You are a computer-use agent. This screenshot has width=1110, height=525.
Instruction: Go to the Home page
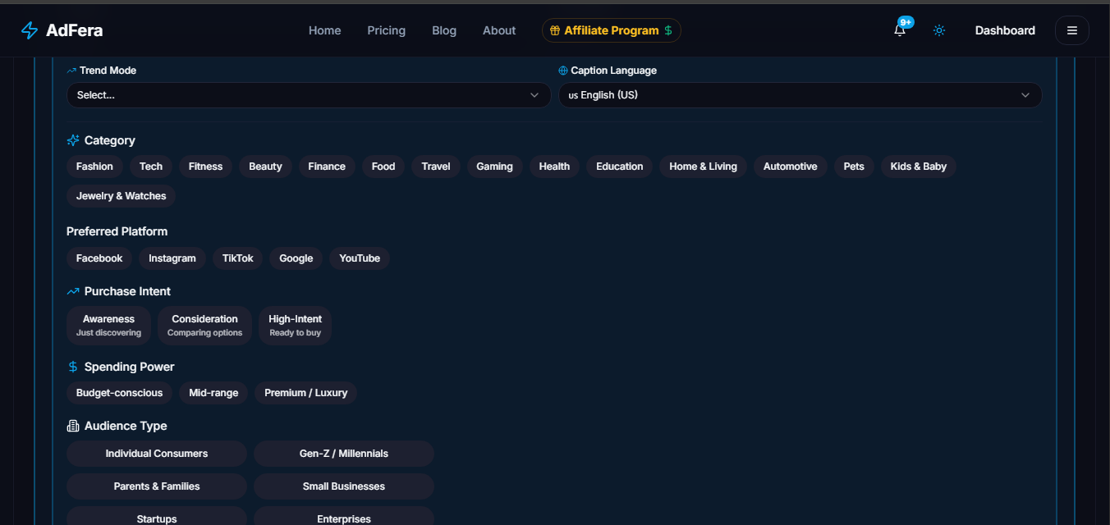point(325,30)
